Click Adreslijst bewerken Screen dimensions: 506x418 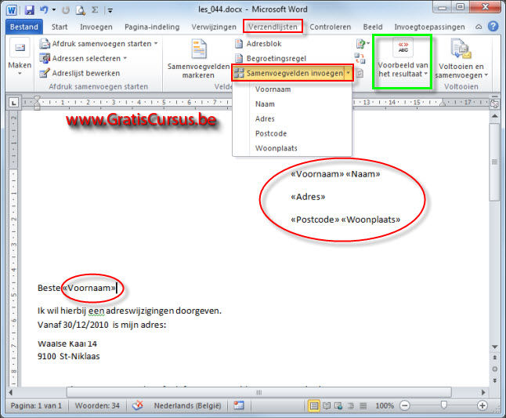(x=80, y=74)
